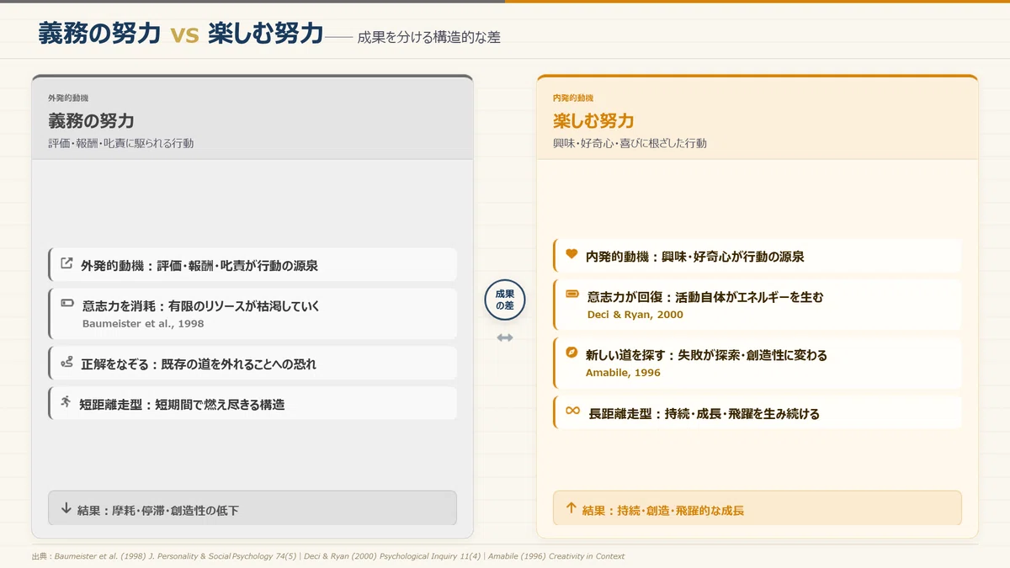Click the 結果：持続・創造・飛躍的な成長 box

[x=757, y=508]
